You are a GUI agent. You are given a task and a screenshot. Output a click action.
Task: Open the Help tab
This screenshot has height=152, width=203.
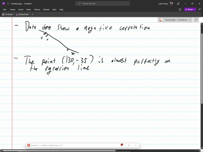coord(61,10)
